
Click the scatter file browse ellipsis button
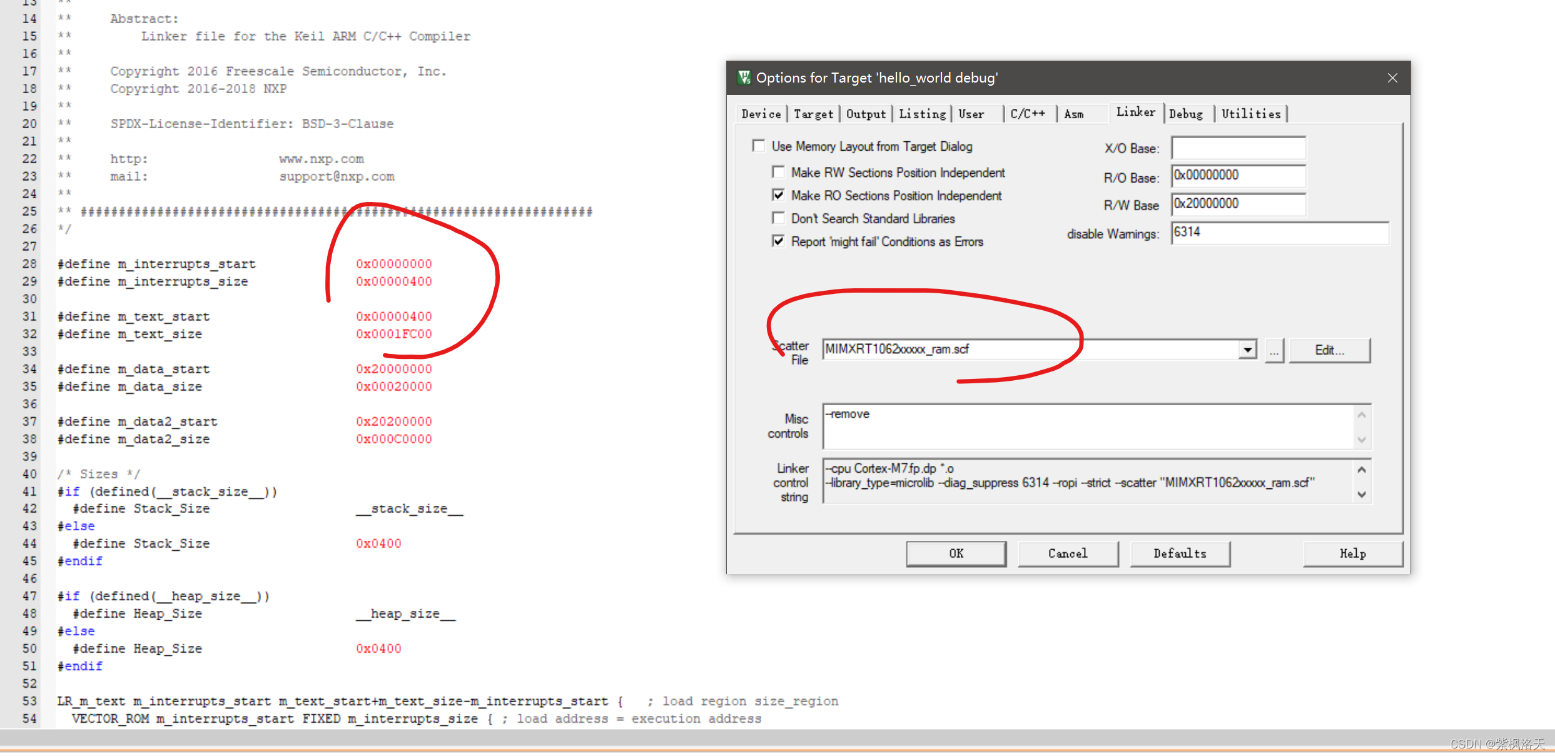1274,351
